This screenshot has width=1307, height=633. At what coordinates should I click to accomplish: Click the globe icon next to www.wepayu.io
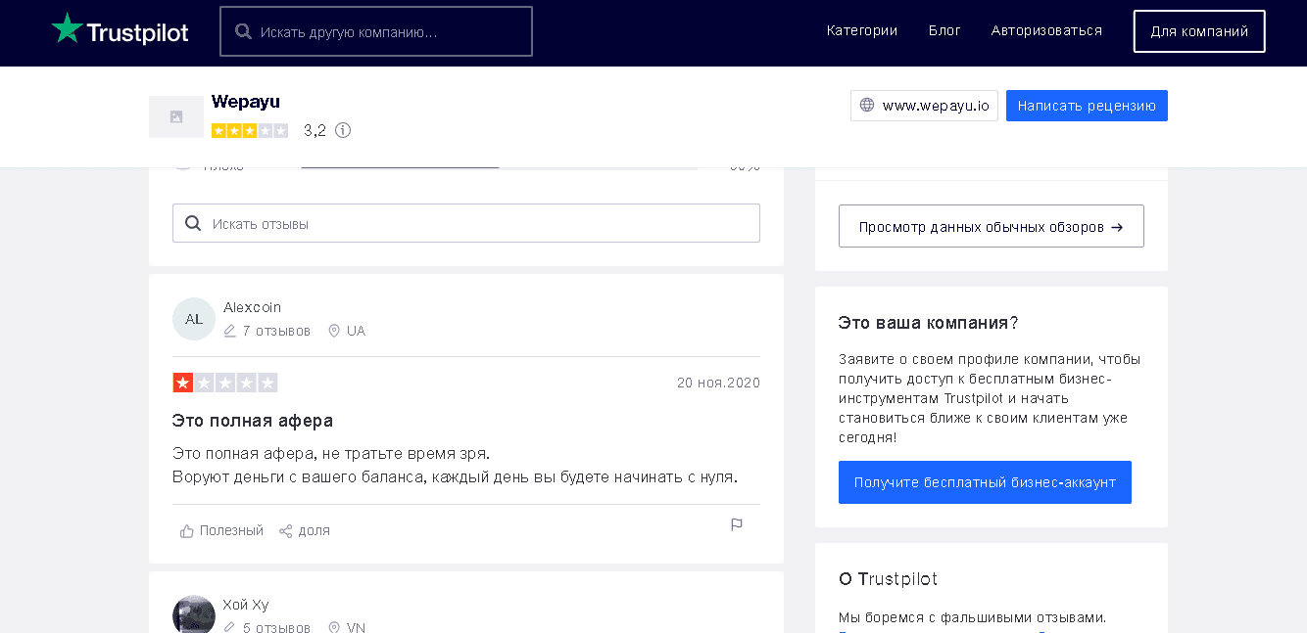(x=868, y=105)
